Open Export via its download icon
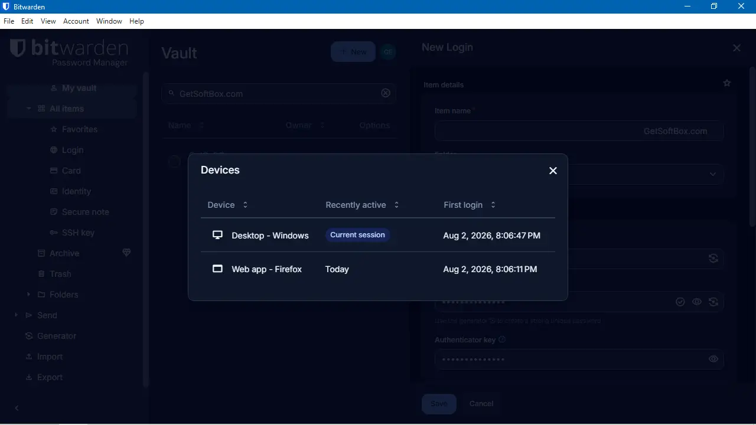Viewport: 756px width, 425px height. click(29, 377)
